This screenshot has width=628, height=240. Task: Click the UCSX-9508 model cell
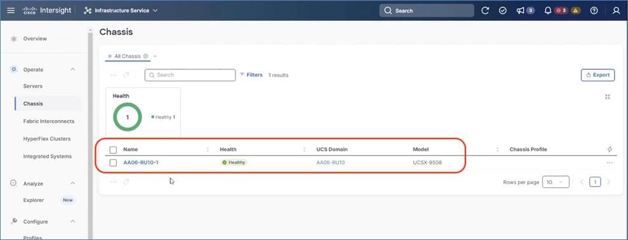(427, 163)
